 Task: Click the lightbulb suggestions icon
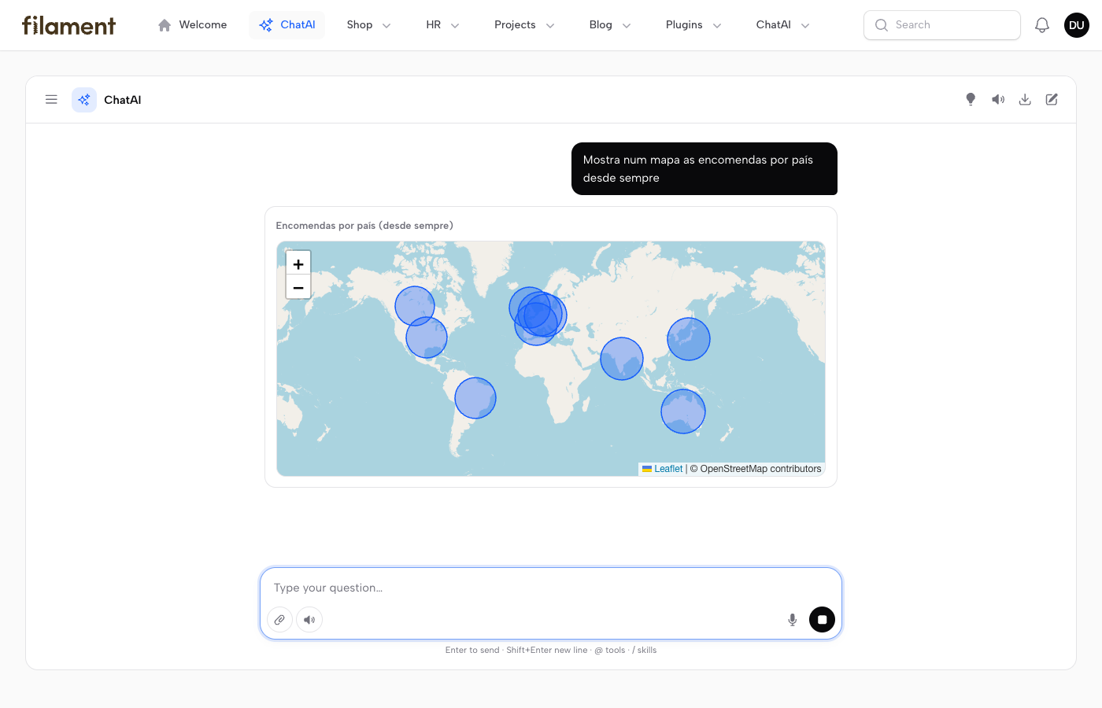pos(971,99)
